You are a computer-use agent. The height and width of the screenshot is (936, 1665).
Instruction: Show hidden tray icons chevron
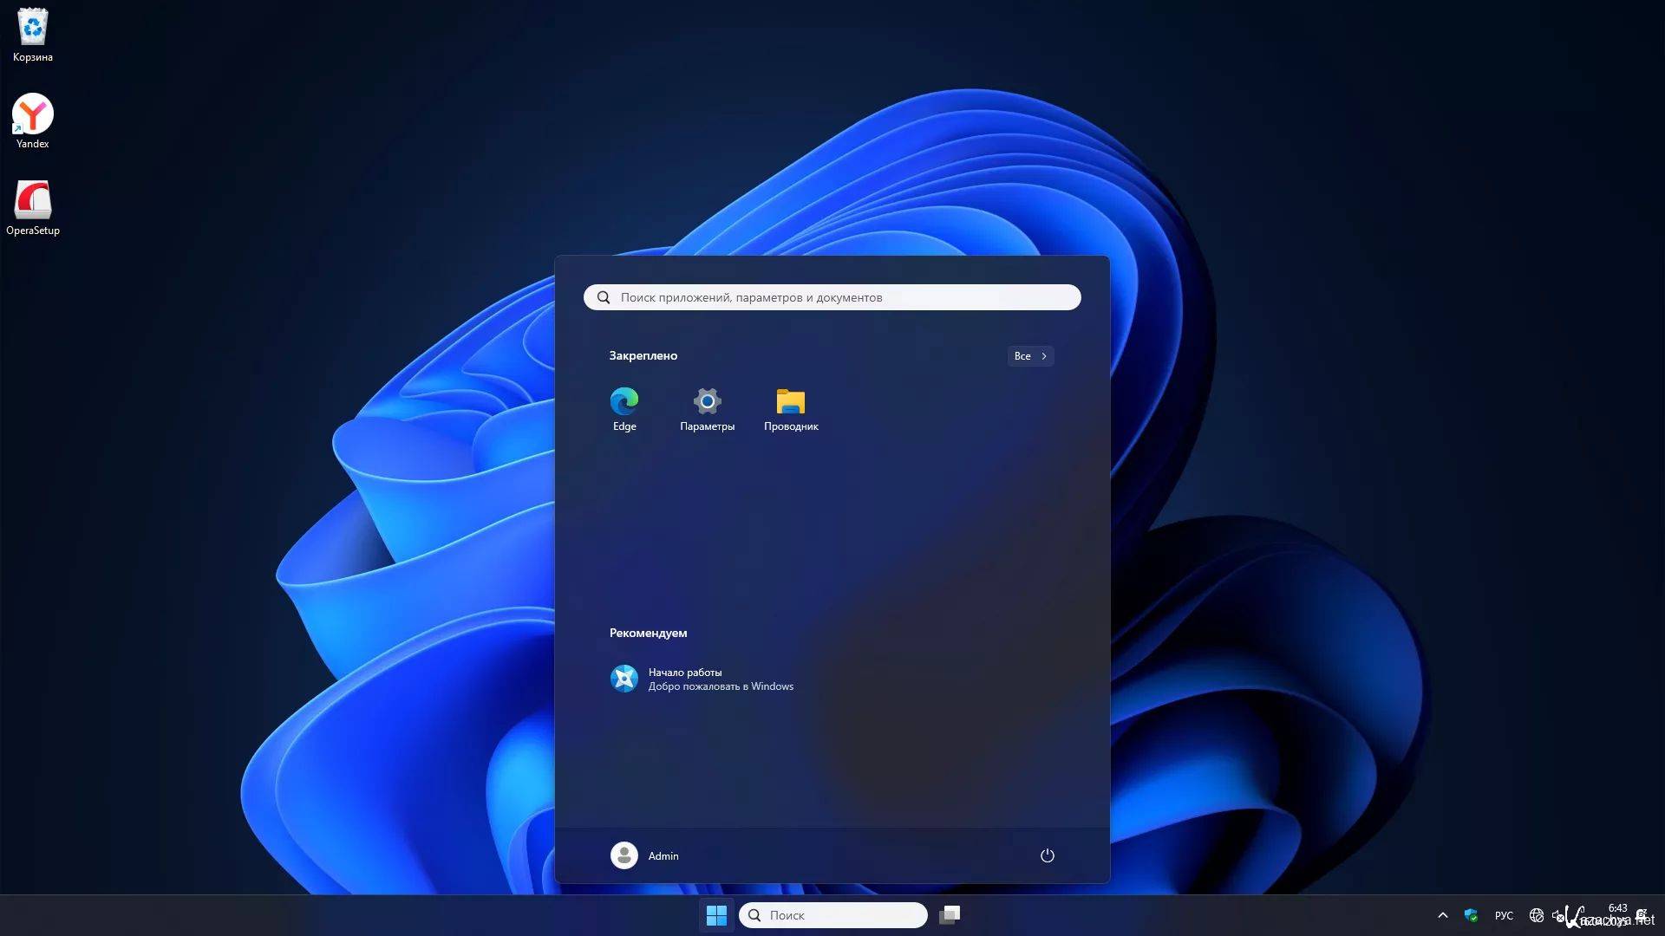click(x=1442, y=915)
